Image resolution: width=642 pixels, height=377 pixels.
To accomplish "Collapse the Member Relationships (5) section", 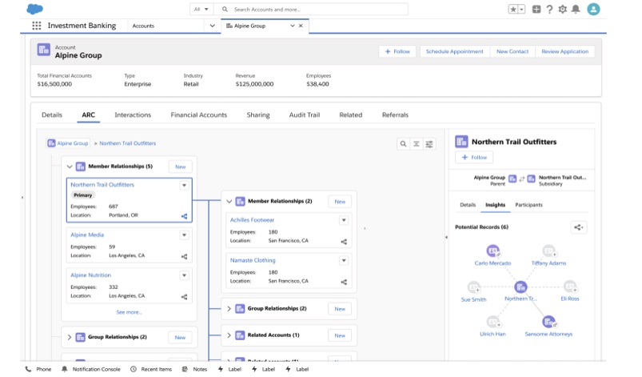I will point(70,166).
